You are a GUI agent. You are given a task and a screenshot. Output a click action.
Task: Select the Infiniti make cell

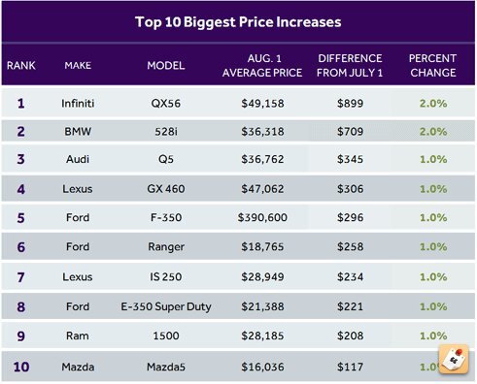tap(78, 104)
